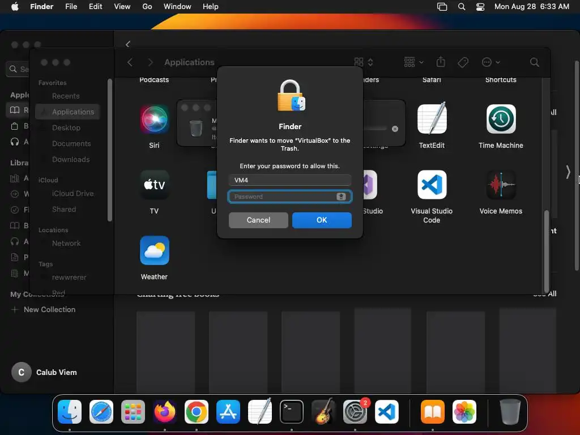The height and width of the screenshot is (435, 580).
Task: Open the Apple menu
Action: (15, 7)
